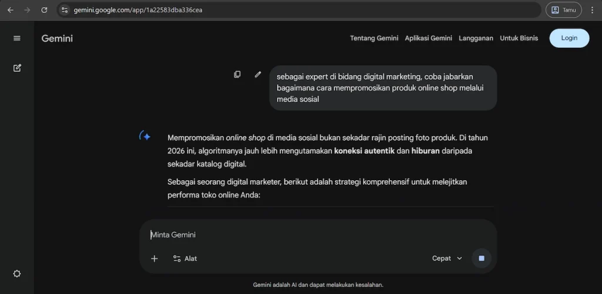Click the bold word 'hiburan'
This screenshot has width=602, height=294.
point(426,151)
